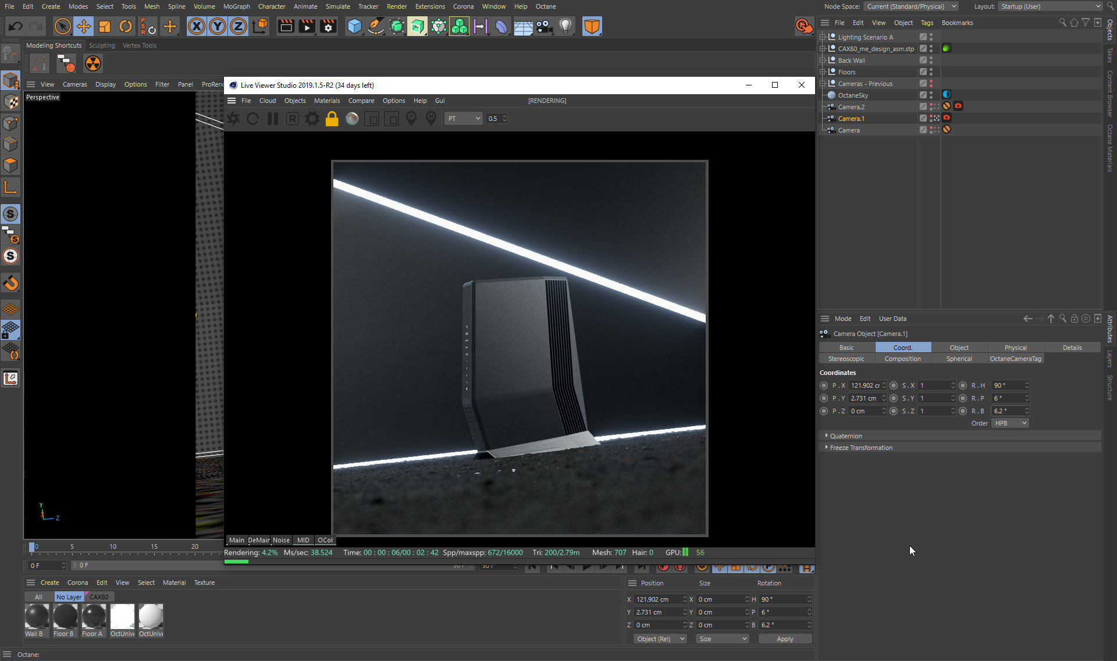Open the Octane menu in menu bar
The image size is (1117, 661).
546,6
